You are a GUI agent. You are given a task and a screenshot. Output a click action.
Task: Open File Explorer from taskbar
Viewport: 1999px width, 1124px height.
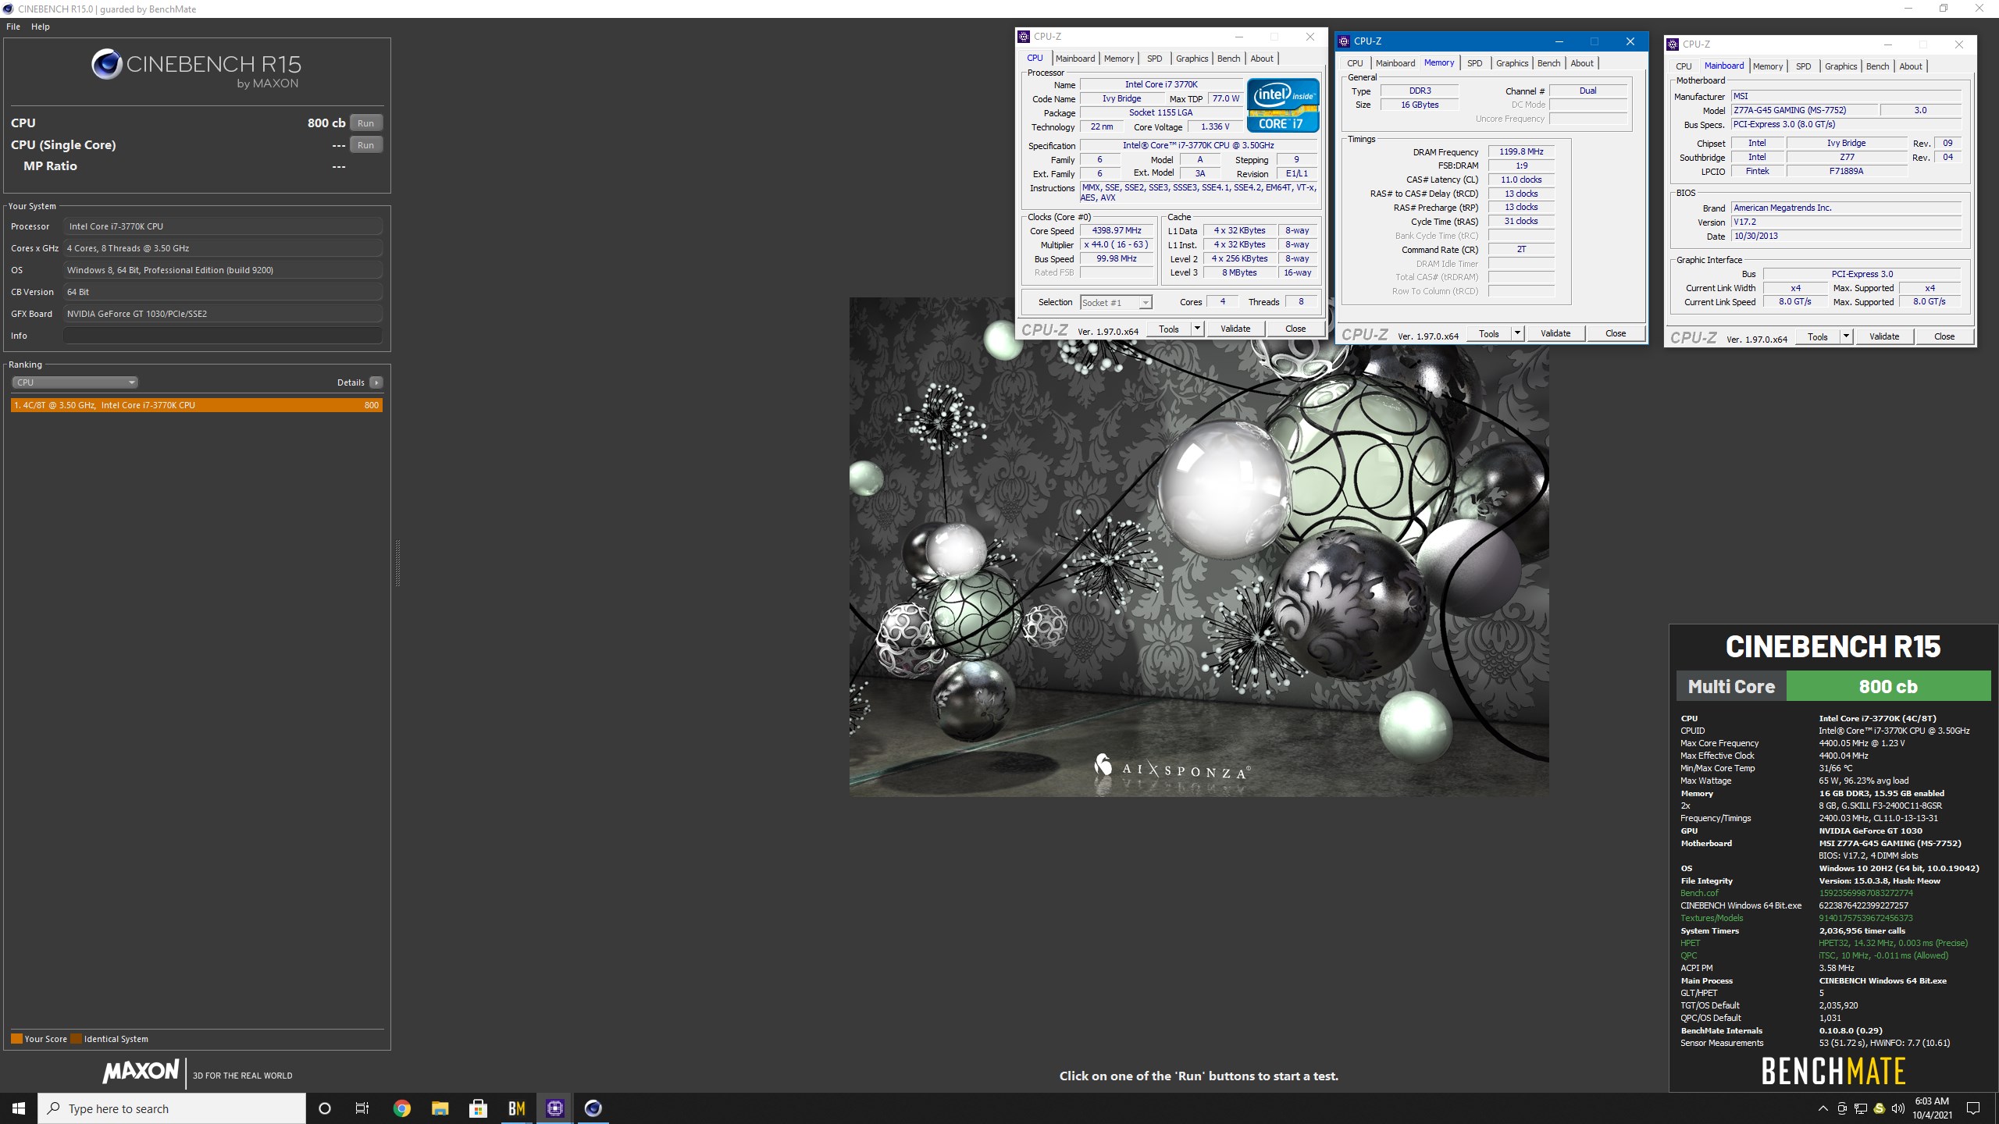click(x=440, y=1108)
